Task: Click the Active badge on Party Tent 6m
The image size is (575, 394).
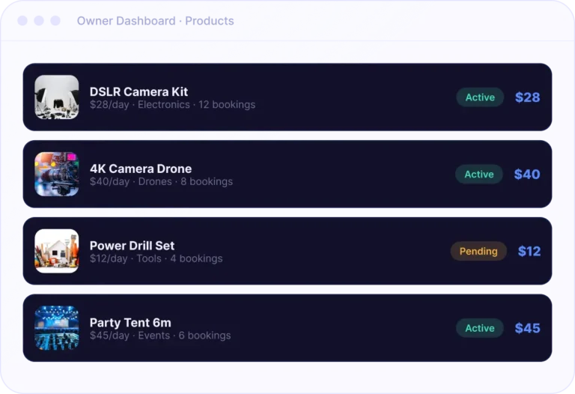Action: tap(480, 328)
